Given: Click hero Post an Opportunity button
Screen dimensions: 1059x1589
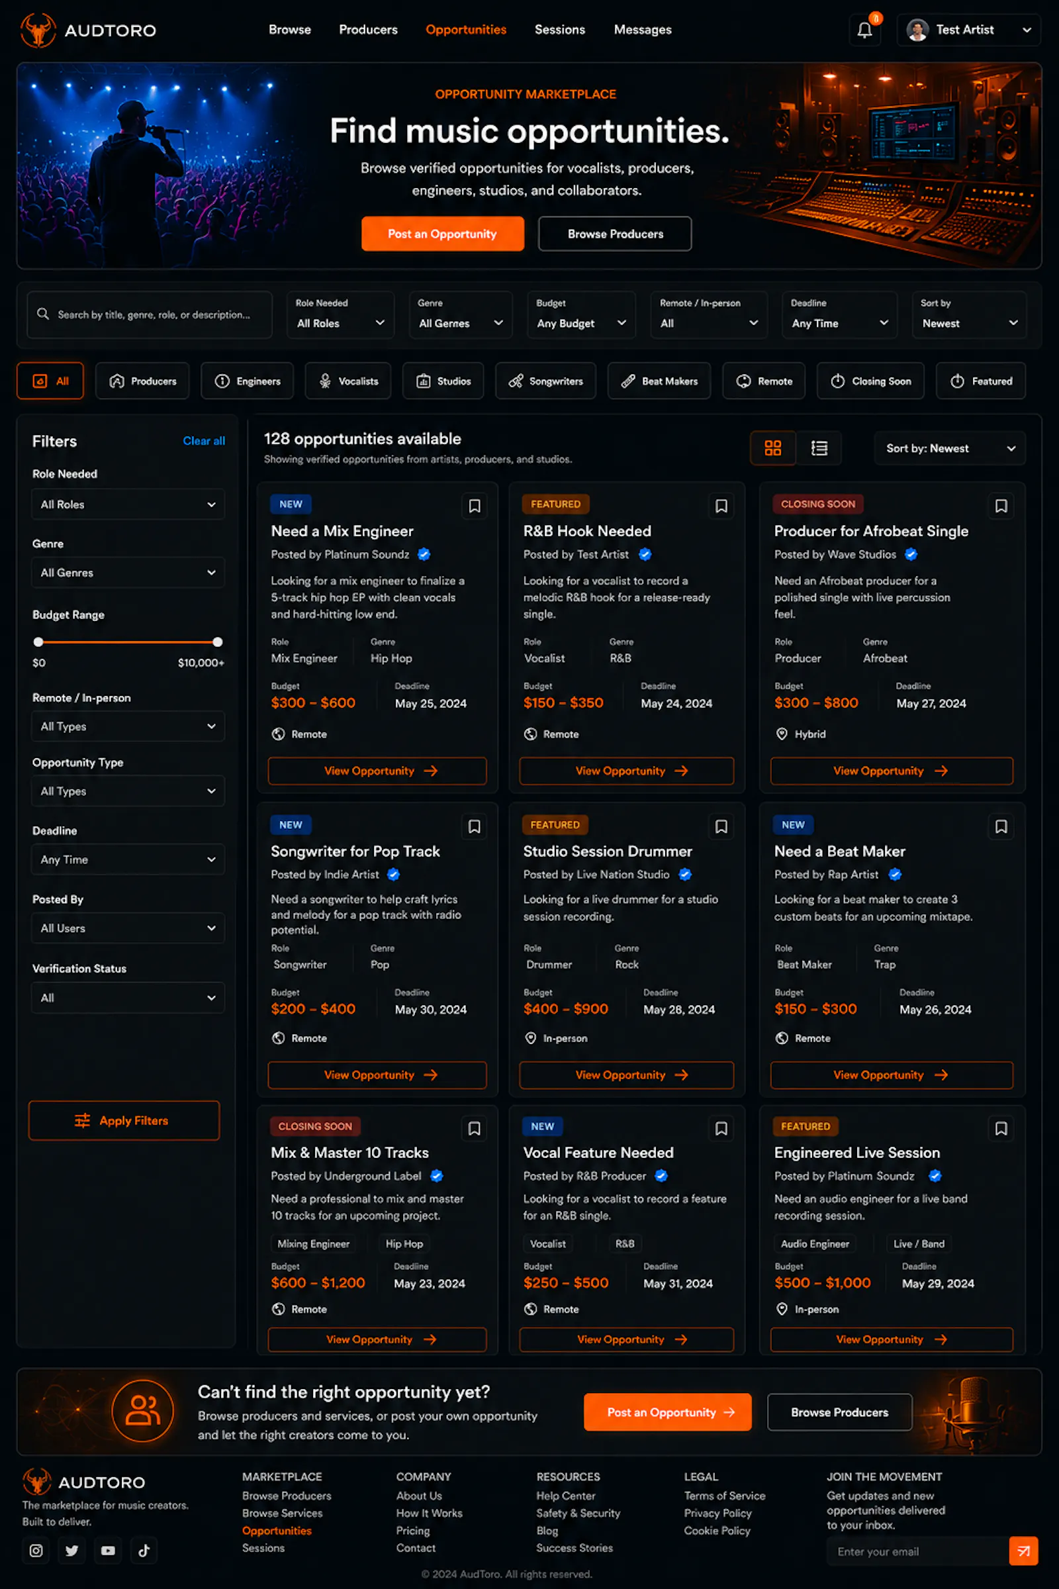Looking at the screenshot, I should pos(442,234).
